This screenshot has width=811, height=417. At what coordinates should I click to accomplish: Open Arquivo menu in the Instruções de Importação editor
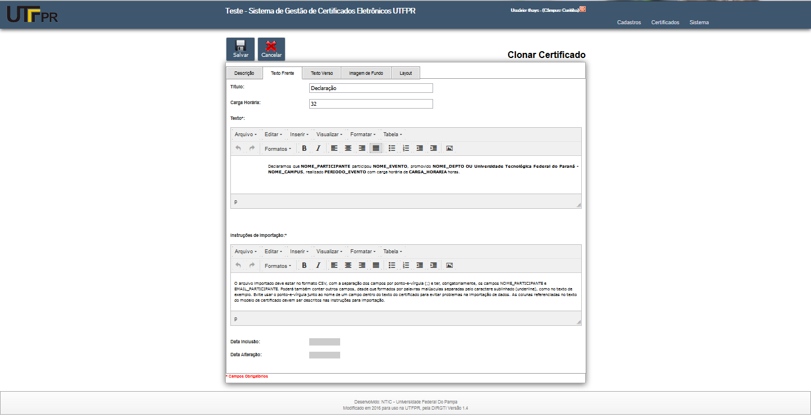(x=246, y=252)
